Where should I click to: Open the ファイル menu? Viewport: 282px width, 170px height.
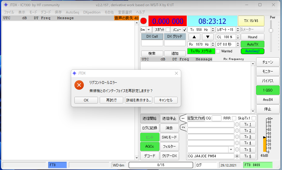[x=9, y=12]
